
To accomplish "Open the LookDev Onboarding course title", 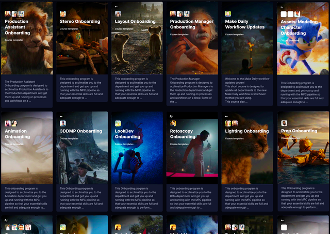I will [127, 134].
